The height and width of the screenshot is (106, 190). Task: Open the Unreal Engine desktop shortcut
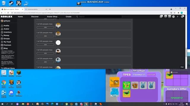19,84
